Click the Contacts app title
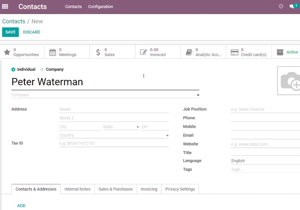 pyautogui.click(x=32, y=7)
